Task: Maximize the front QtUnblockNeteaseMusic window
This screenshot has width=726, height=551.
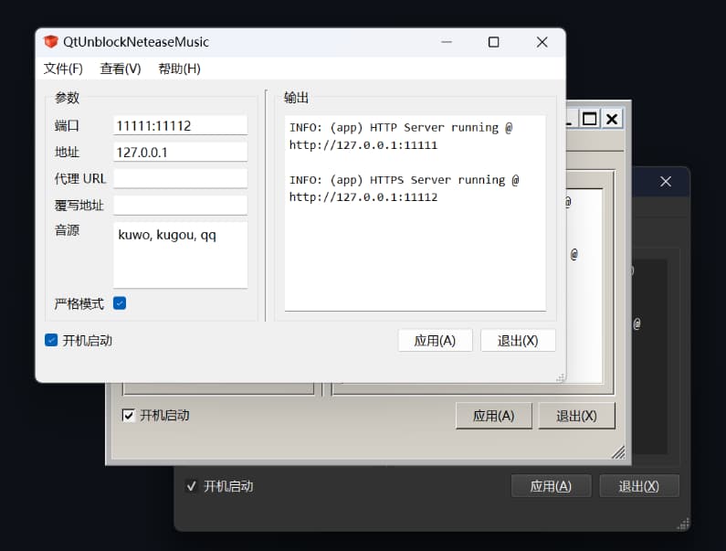Action: 493,42
